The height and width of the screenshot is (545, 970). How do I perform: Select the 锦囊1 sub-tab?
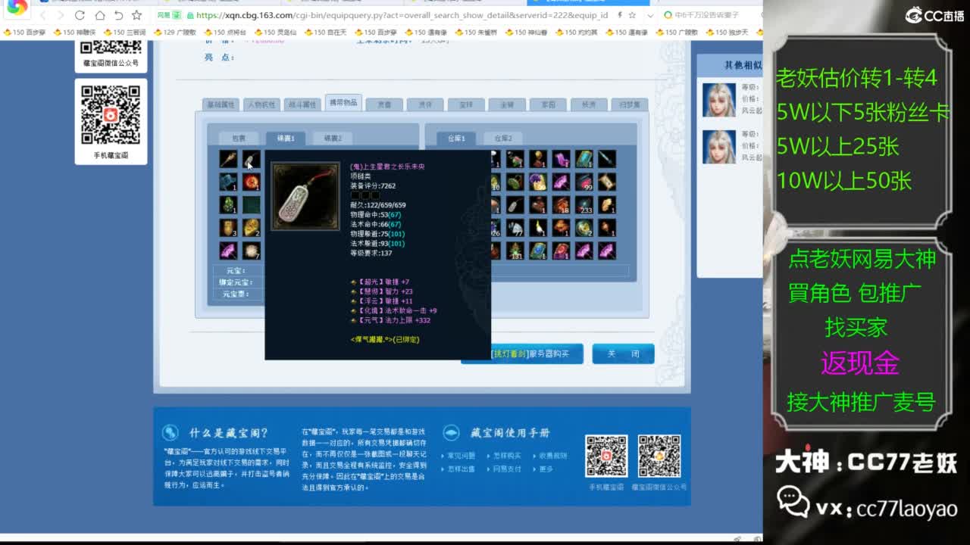[286, 139]
